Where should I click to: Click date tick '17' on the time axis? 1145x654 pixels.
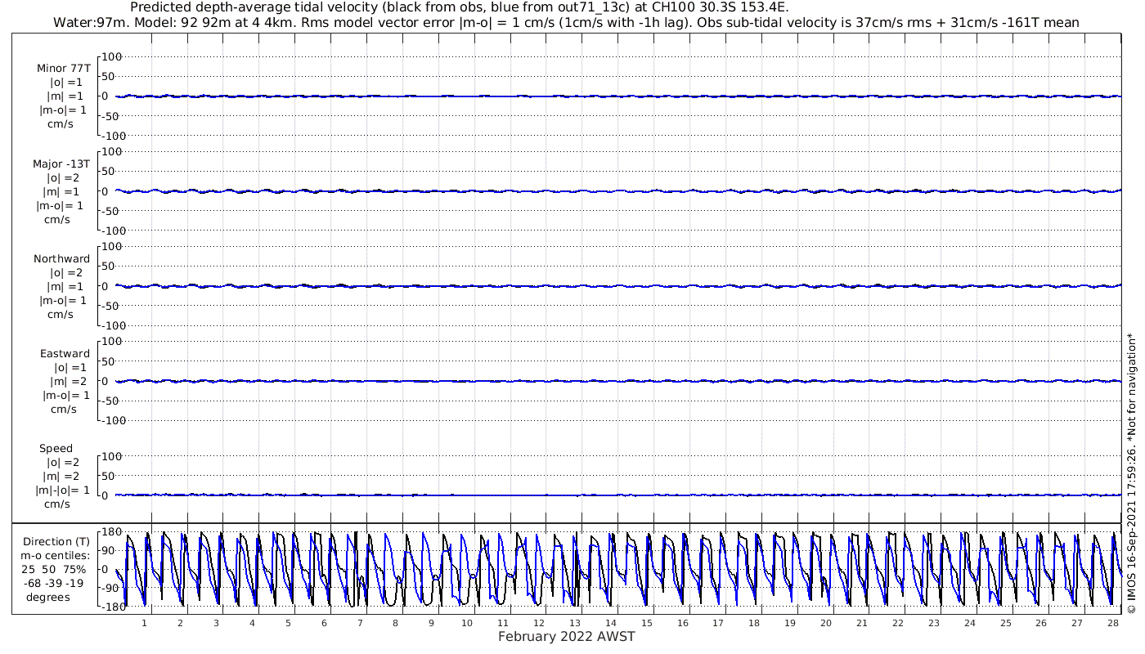(x=718, y=623)
